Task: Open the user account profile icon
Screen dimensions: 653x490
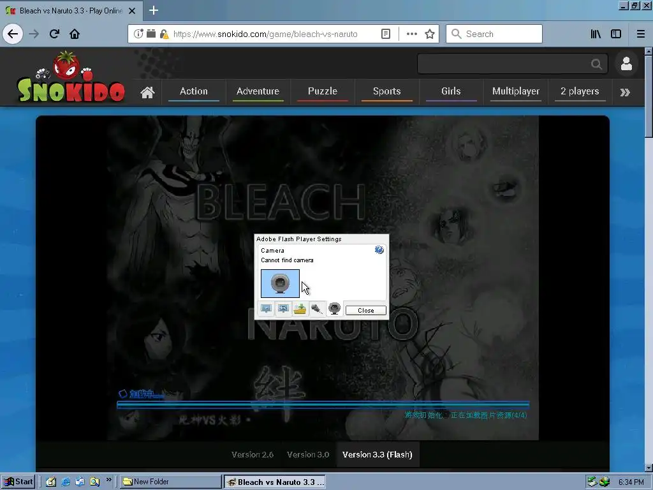Action: (626, 64)
